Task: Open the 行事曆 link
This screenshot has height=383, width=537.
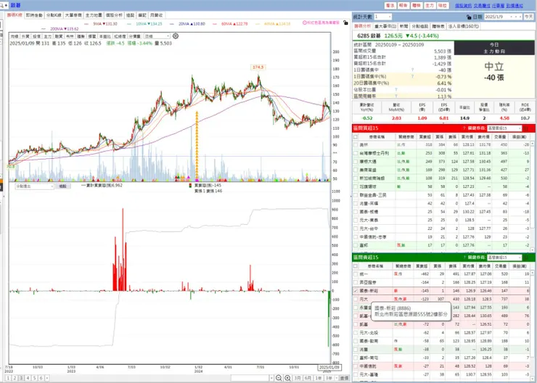Action: tap(498, 6)
